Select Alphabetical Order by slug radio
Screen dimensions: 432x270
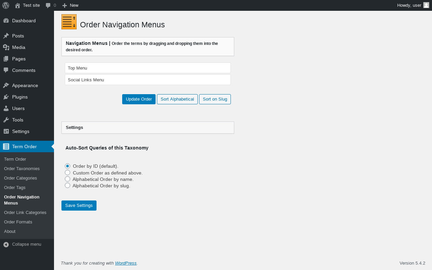67,185
